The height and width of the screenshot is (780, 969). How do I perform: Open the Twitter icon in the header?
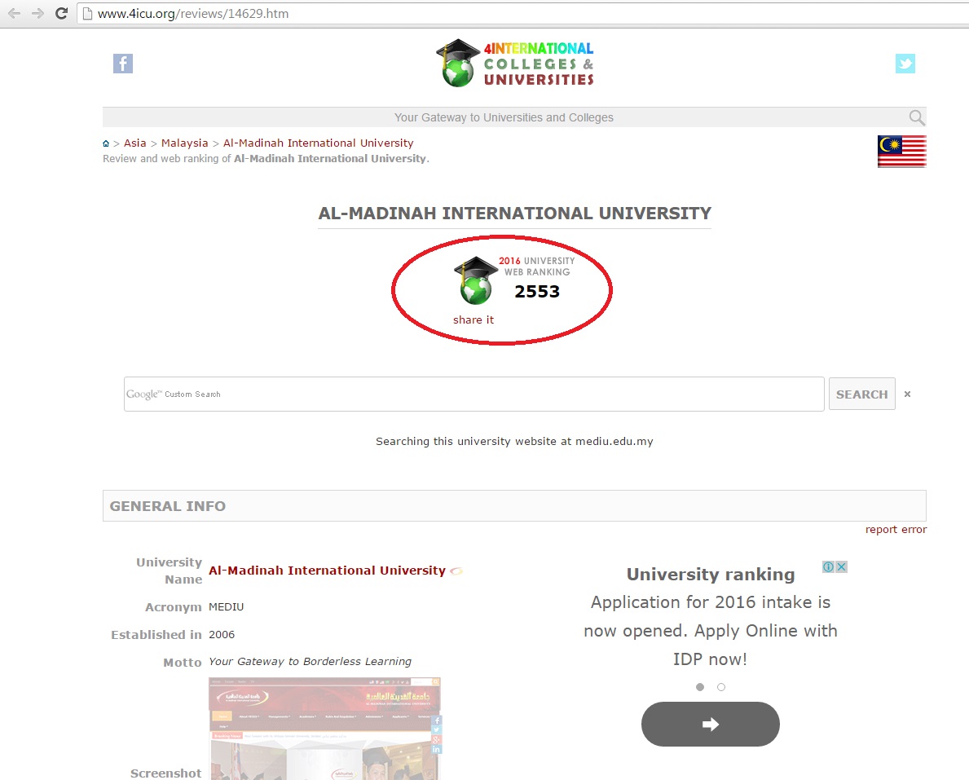click(x=905, y=64)
